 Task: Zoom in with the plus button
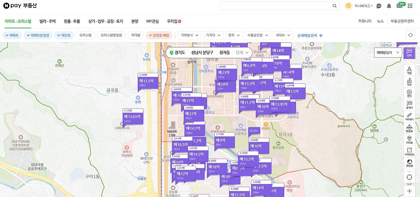409,191
